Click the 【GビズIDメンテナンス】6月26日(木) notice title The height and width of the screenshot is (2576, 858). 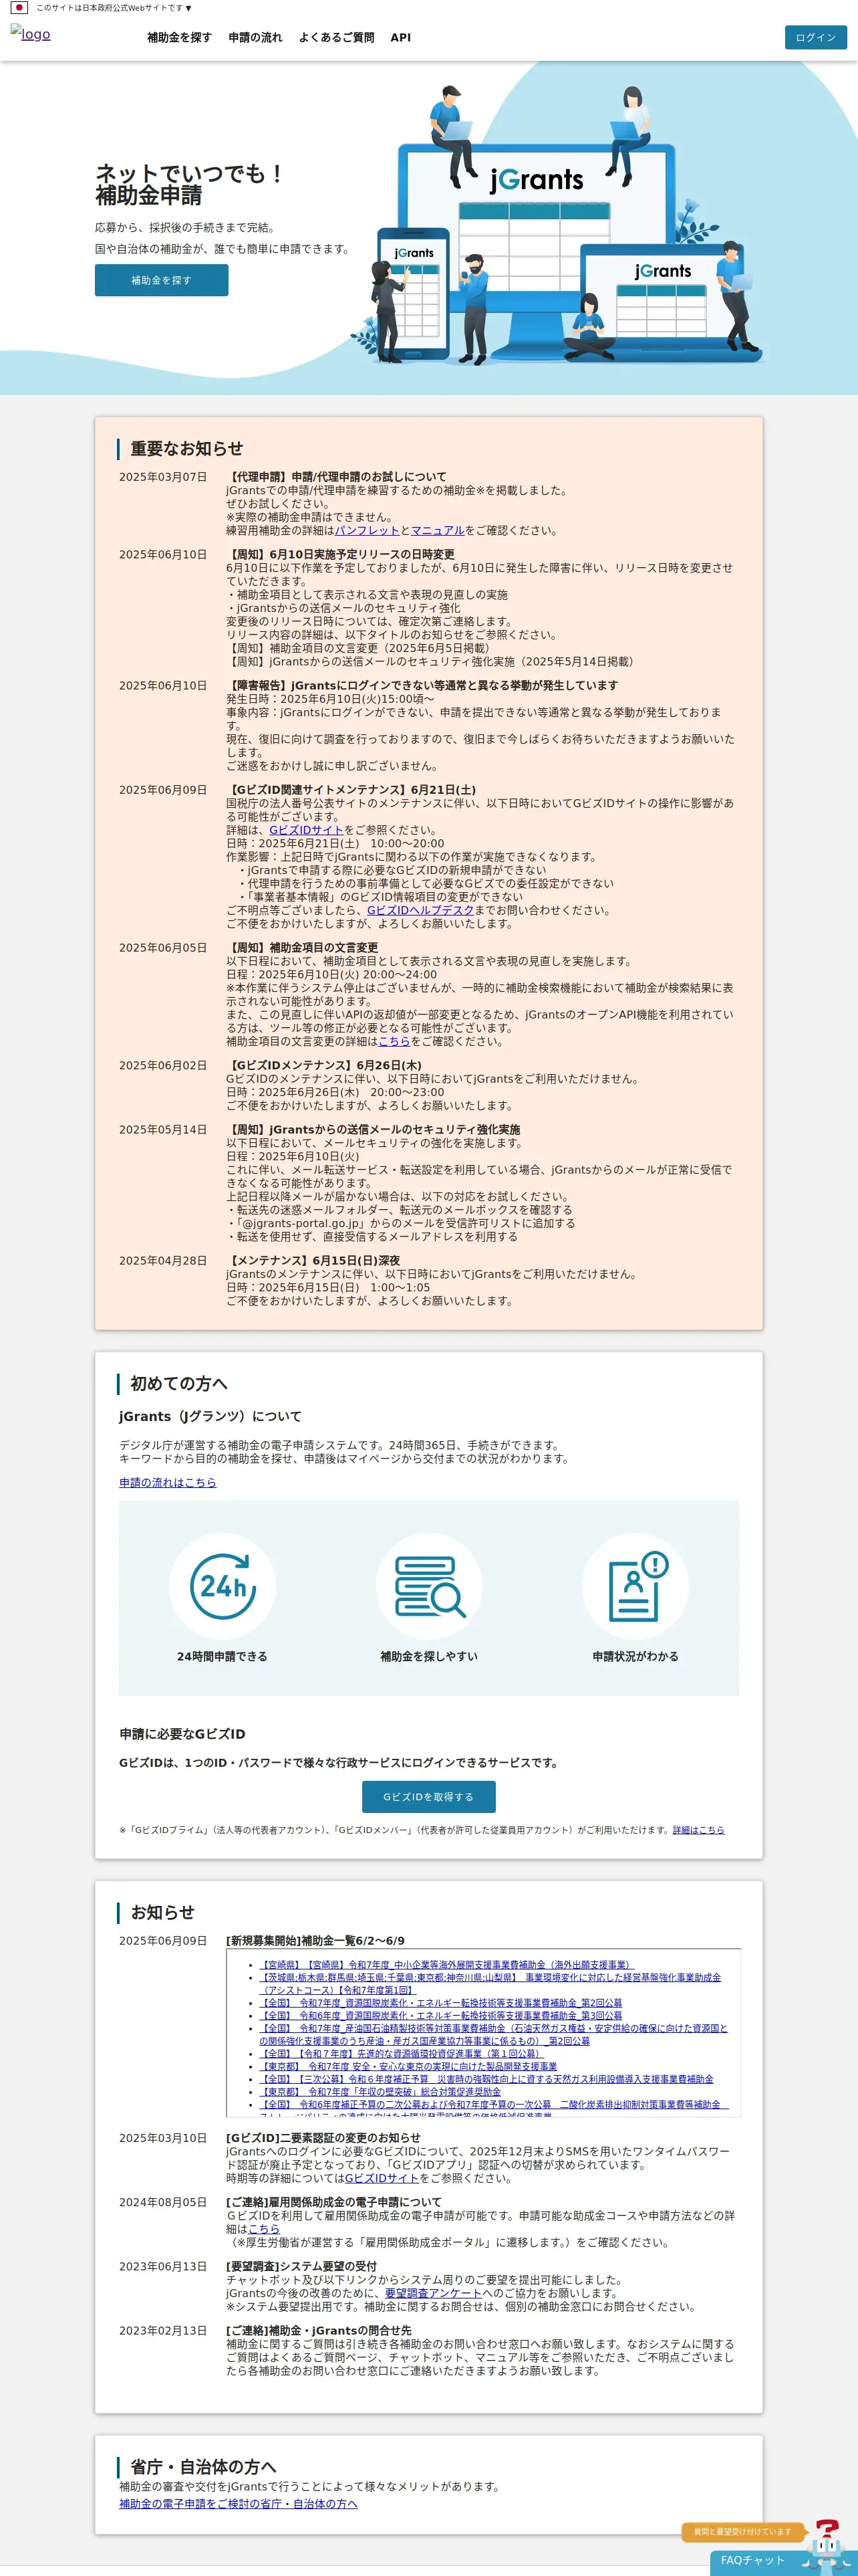tap(323, 1066)
